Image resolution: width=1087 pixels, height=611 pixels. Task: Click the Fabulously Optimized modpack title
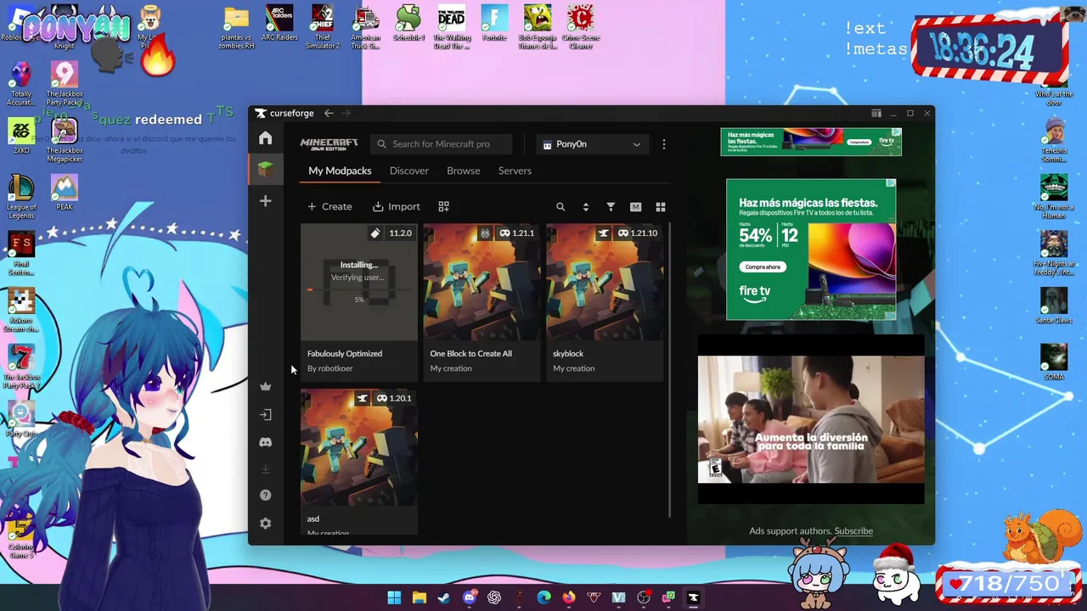tap(345, 354)
